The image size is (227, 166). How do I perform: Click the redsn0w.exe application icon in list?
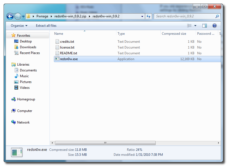(x=57, y=59)
